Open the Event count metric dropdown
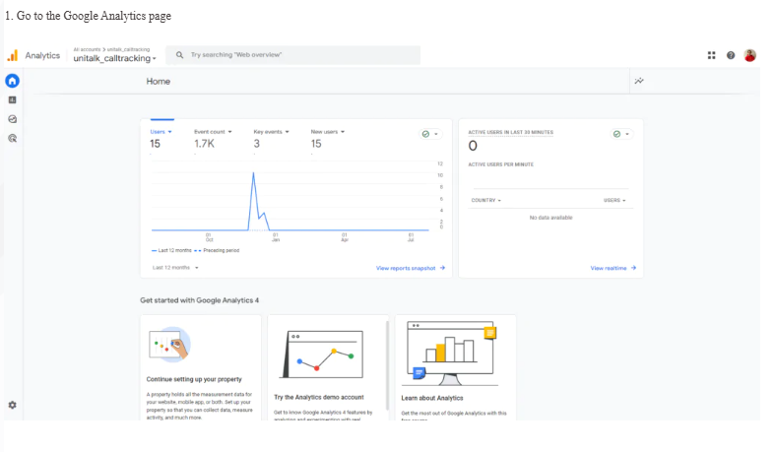 (x=213, y=131)
